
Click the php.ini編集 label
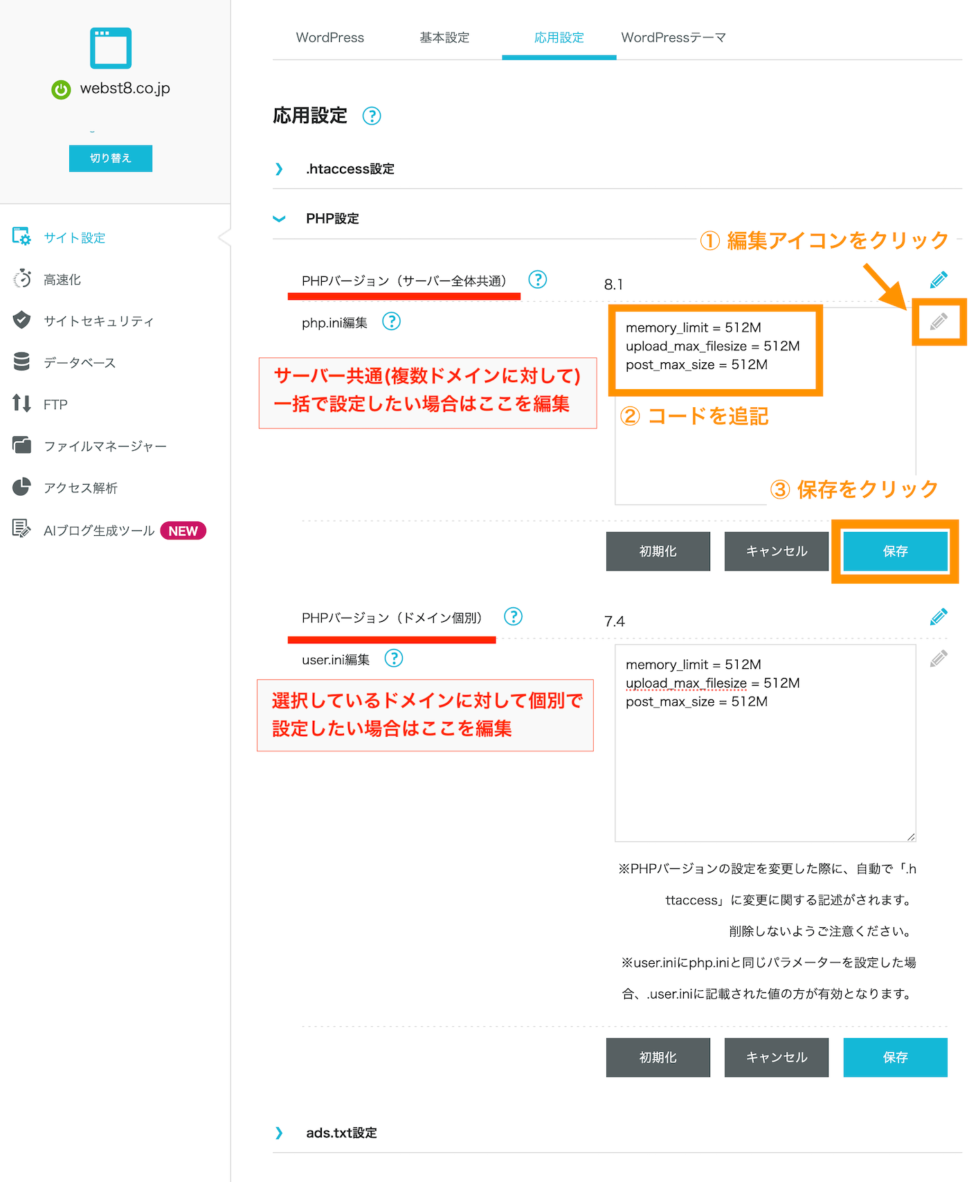coord(334,323)
